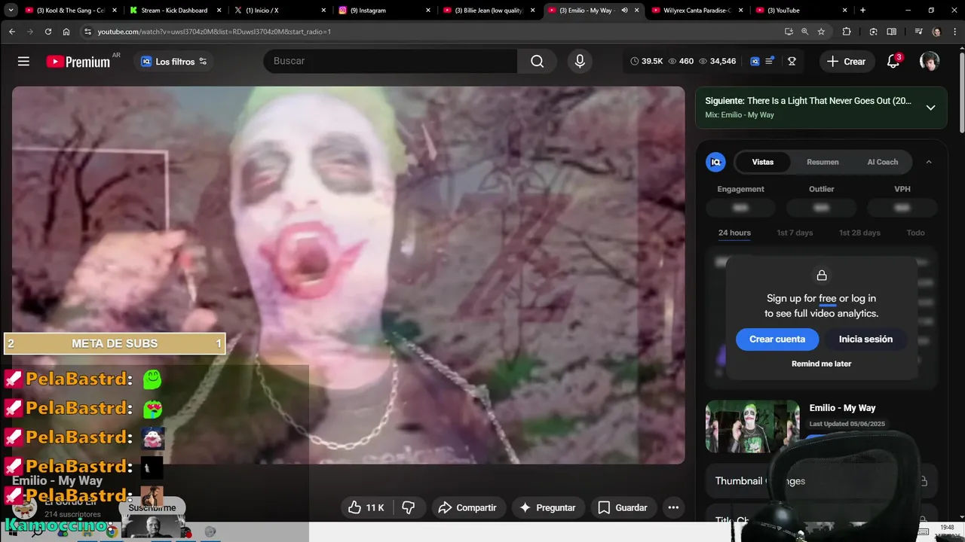This screenshot has width=965, height=542.
Task: Switch to the (3) YouTube tab
Action: (x=800, y=11)
